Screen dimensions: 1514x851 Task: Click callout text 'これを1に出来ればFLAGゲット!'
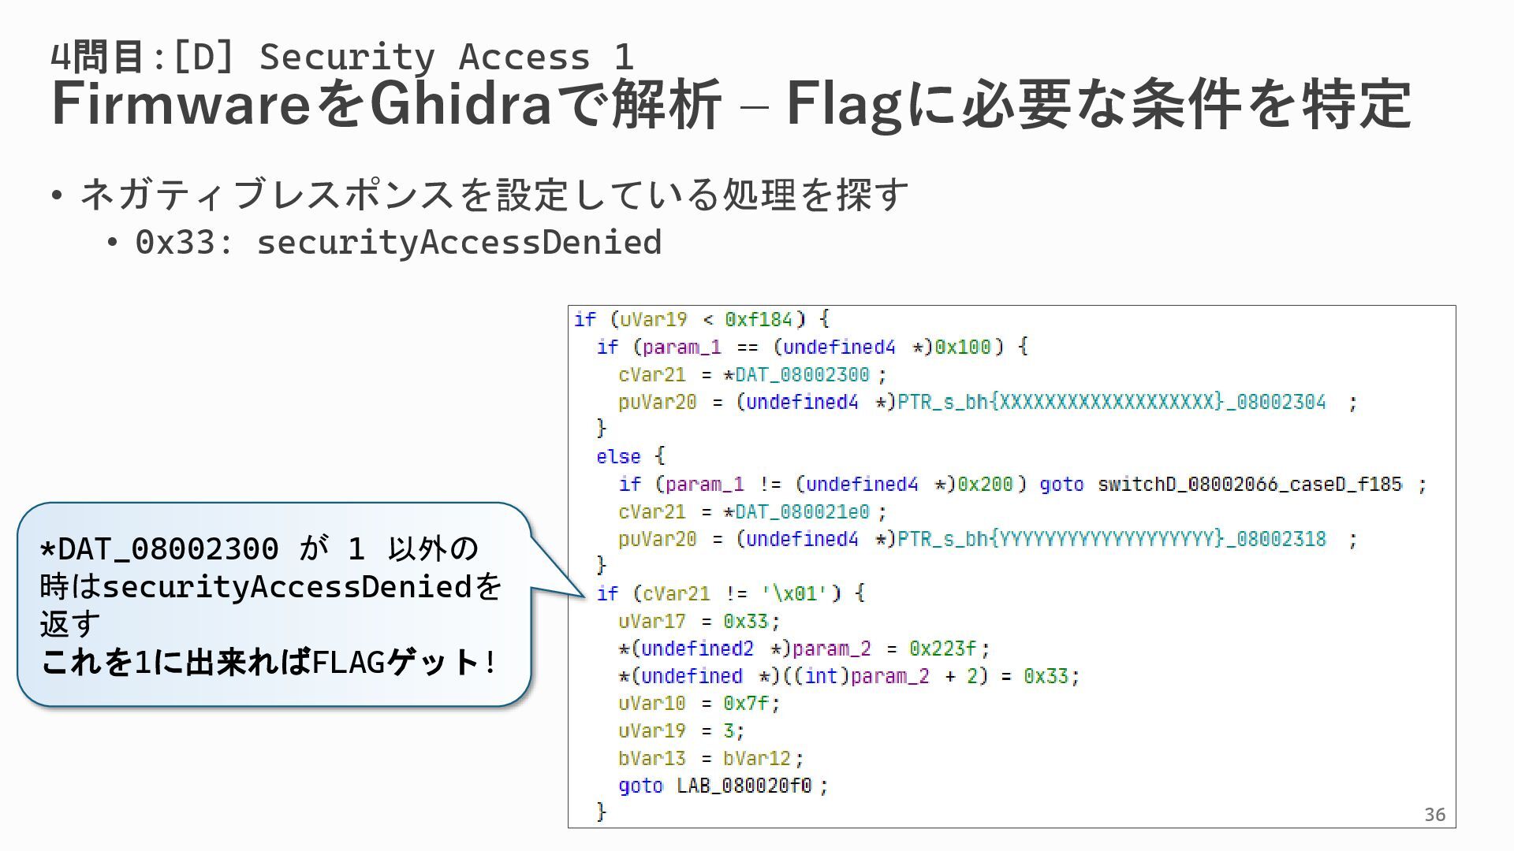(x=269, y=662)
